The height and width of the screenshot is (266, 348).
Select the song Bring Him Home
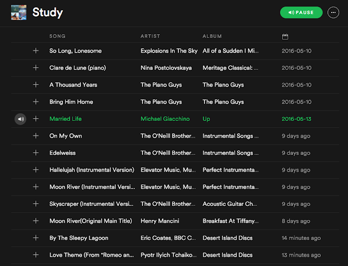[x=71, y=102]
